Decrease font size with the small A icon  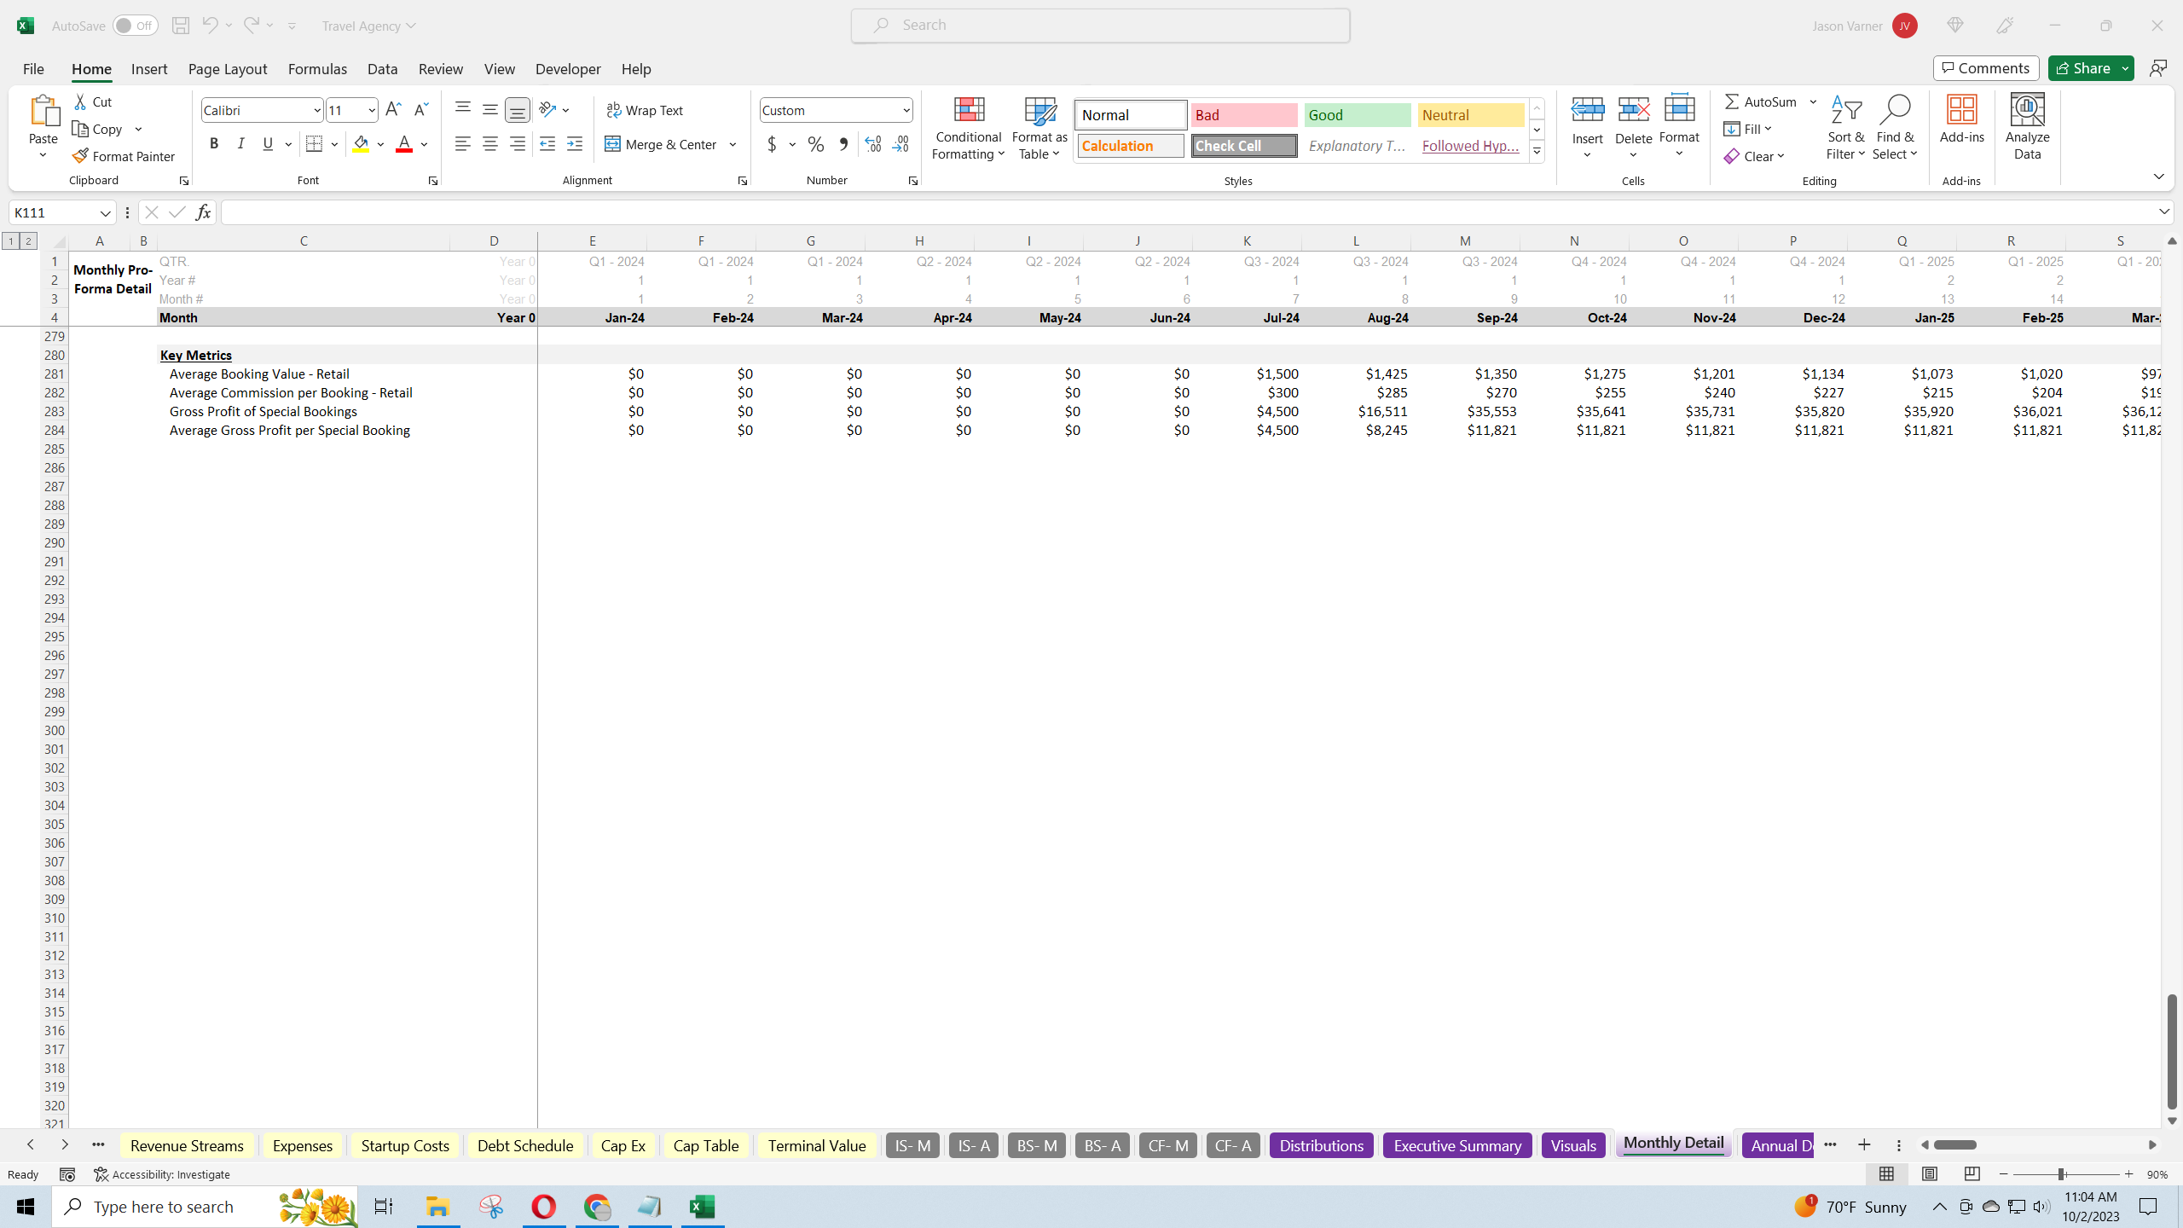coord(420,109)
